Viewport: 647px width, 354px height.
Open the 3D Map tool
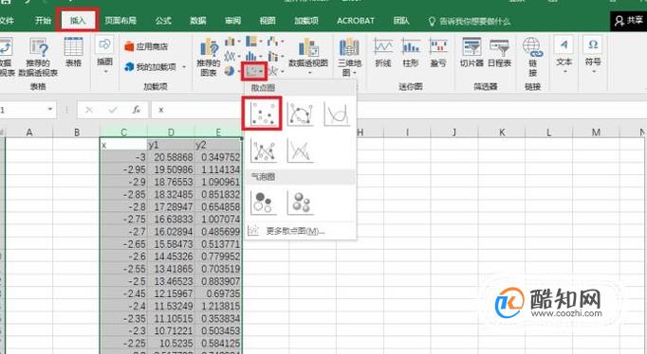[349, 57]
